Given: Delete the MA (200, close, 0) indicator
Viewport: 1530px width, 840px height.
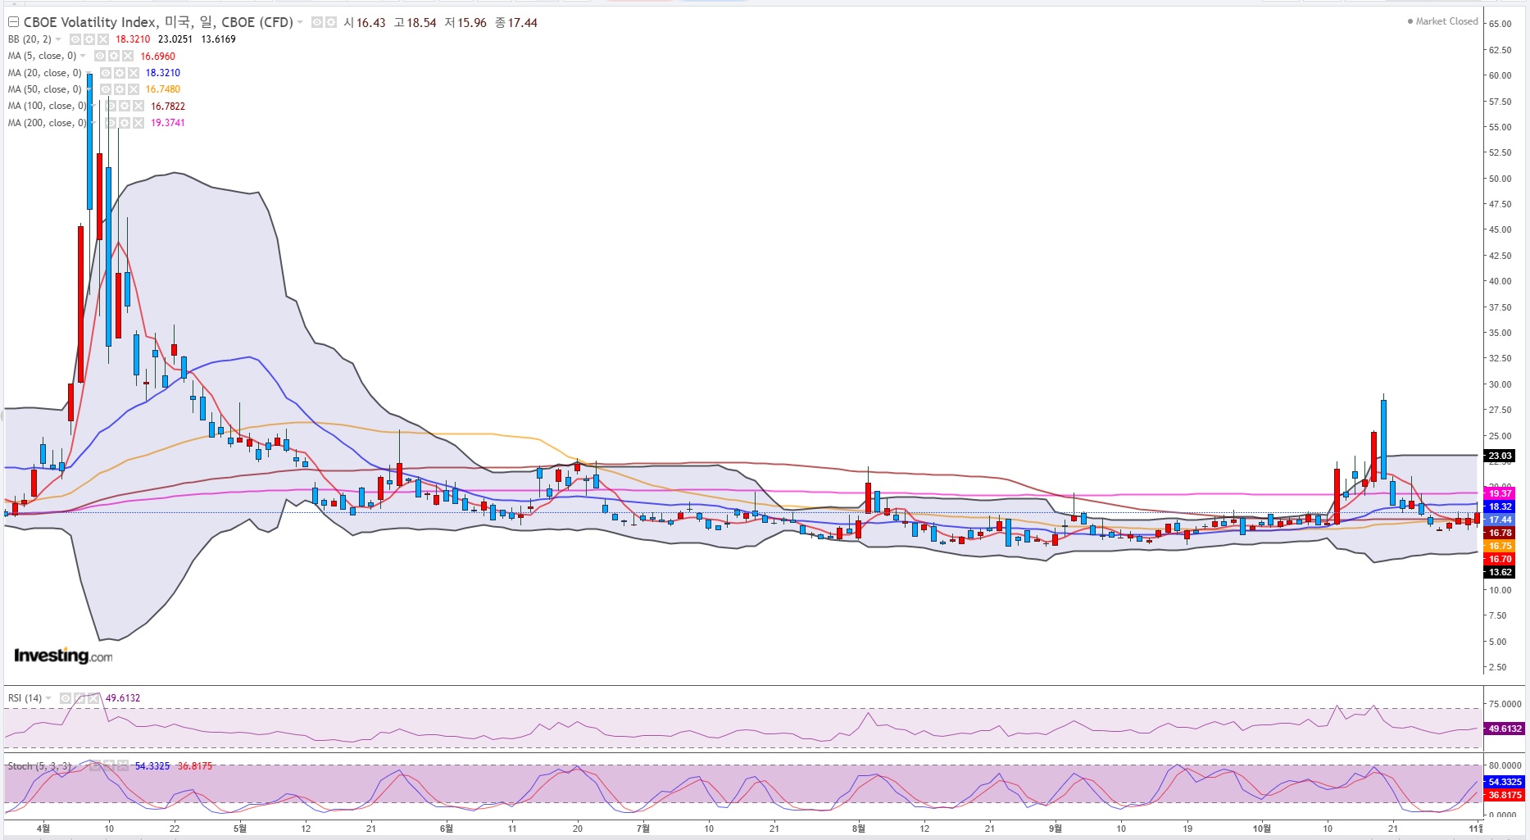Looking at the screenshot, I should (x=138, y=123).
